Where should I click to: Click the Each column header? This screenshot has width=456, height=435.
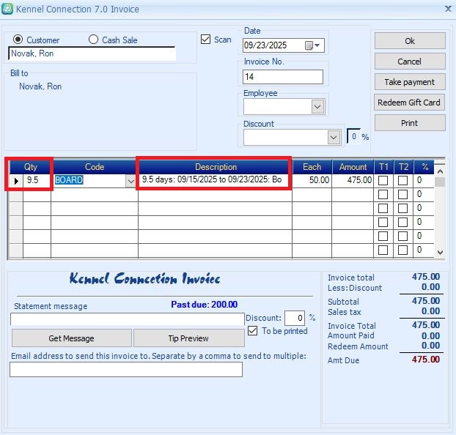[312, 167]
